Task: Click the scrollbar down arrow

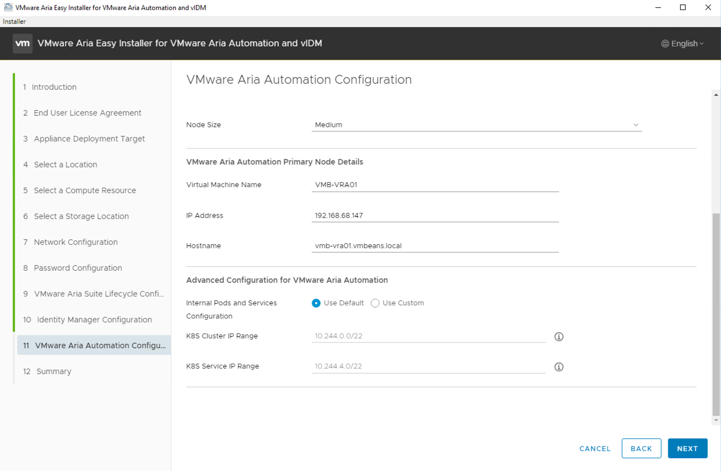Action: tap(716, 420)
